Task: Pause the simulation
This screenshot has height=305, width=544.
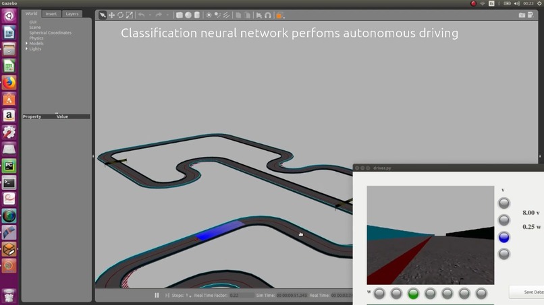Action: [157, 296]
